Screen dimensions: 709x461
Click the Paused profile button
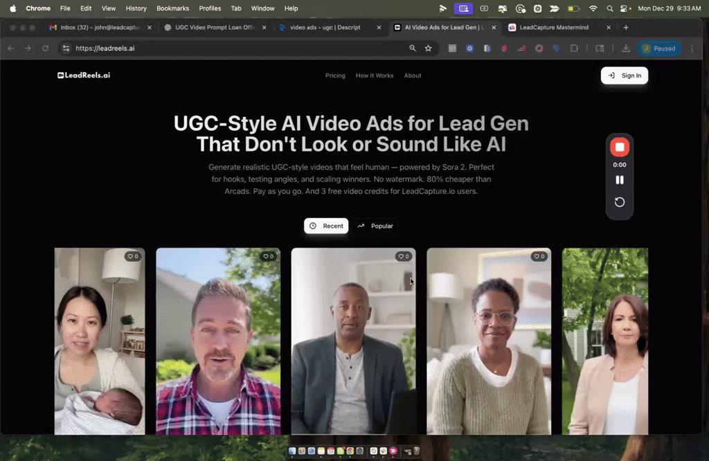click(659, 48)
